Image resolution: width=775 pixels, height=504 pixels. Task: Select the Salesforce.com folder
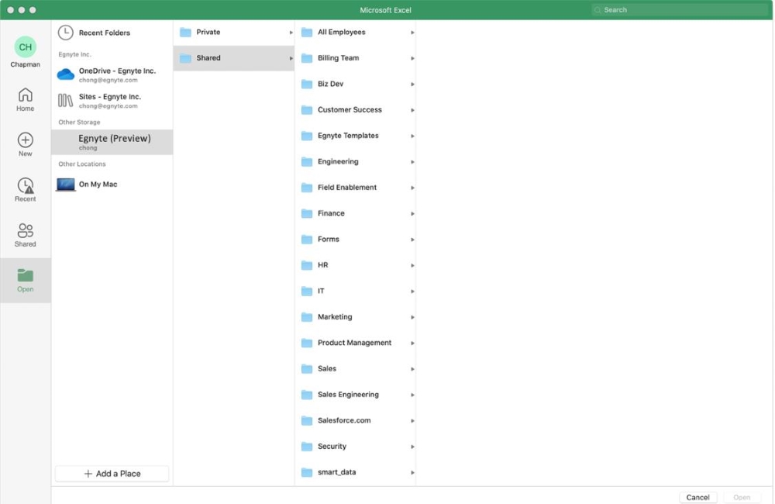343,420
